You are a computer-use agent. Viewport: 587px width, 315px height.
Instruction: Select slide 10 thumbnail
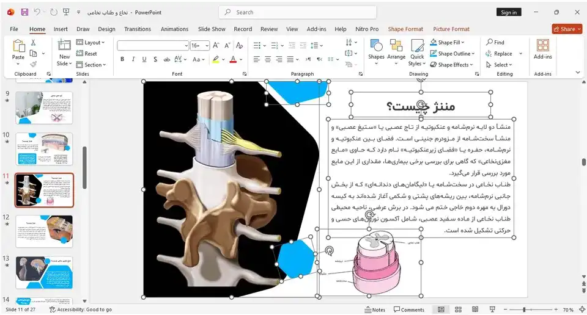[x=44, y=149]
